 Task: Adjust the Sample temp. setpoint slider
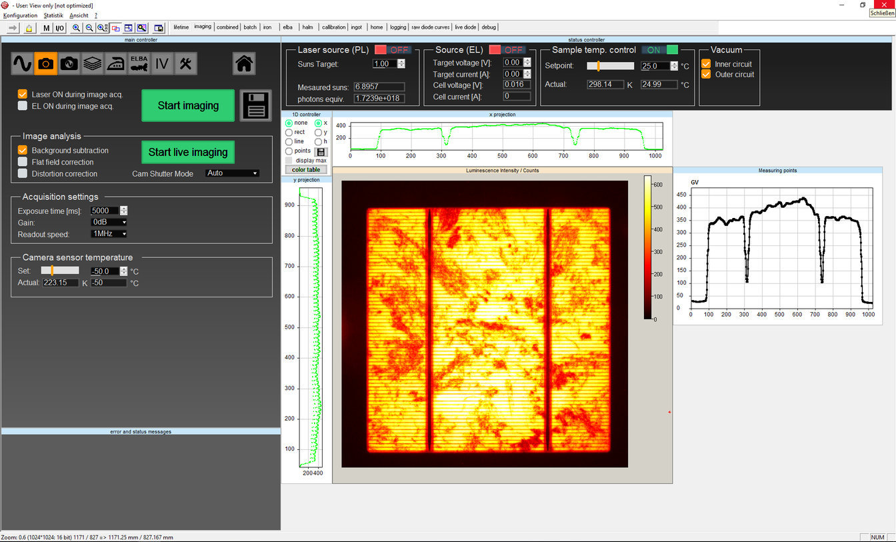click(x=599, y=66)
